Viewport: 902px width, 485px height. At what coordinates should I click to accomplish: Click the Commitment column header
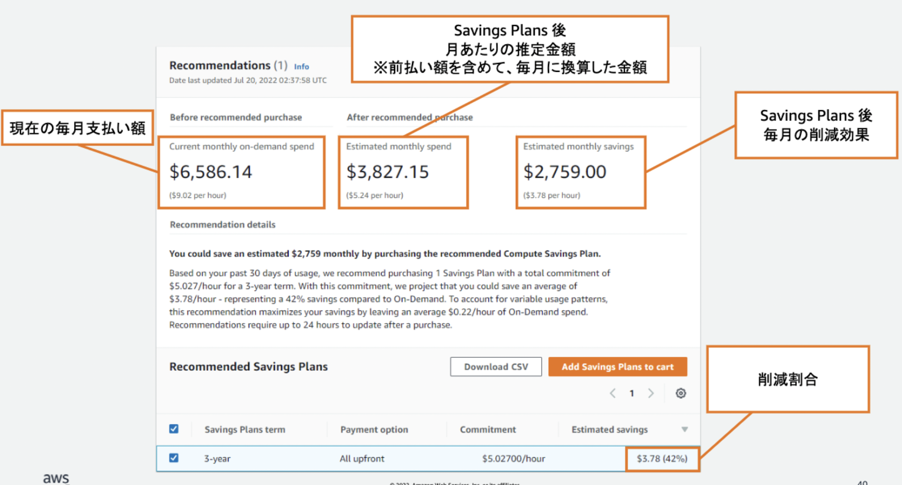[488, 429]
